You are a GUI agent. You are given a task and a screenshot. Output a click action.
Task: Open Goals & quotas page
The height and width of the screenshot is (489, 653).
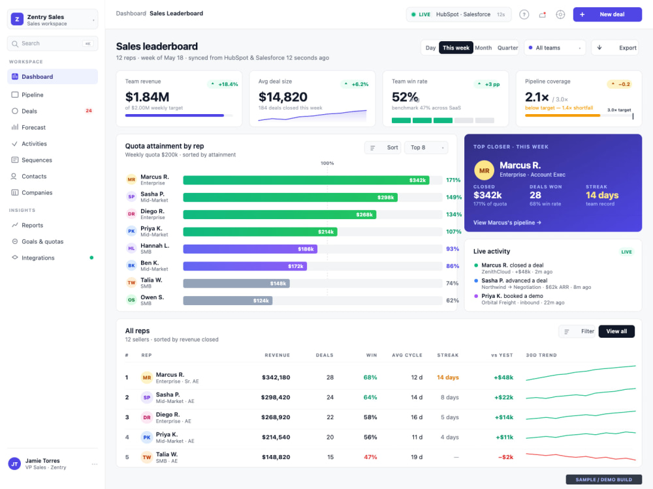pyautogui.click(x=52, y=242)
